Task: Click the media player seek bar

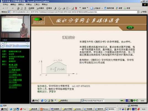Action: pyautogui.click(x=15, y=43)
